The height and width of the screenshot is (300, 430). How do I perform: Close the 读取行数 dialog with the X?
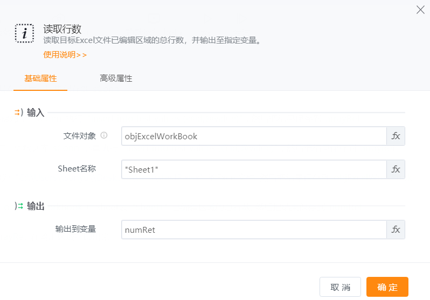click(x=420, y=10)
